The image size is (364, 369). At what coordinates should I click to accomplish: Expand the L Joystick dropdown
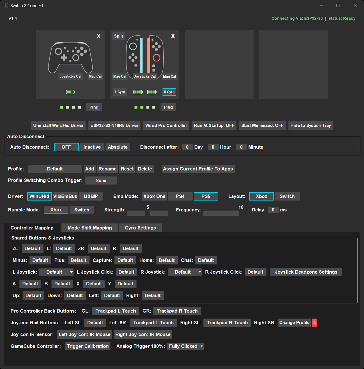[x=56, y=272]
